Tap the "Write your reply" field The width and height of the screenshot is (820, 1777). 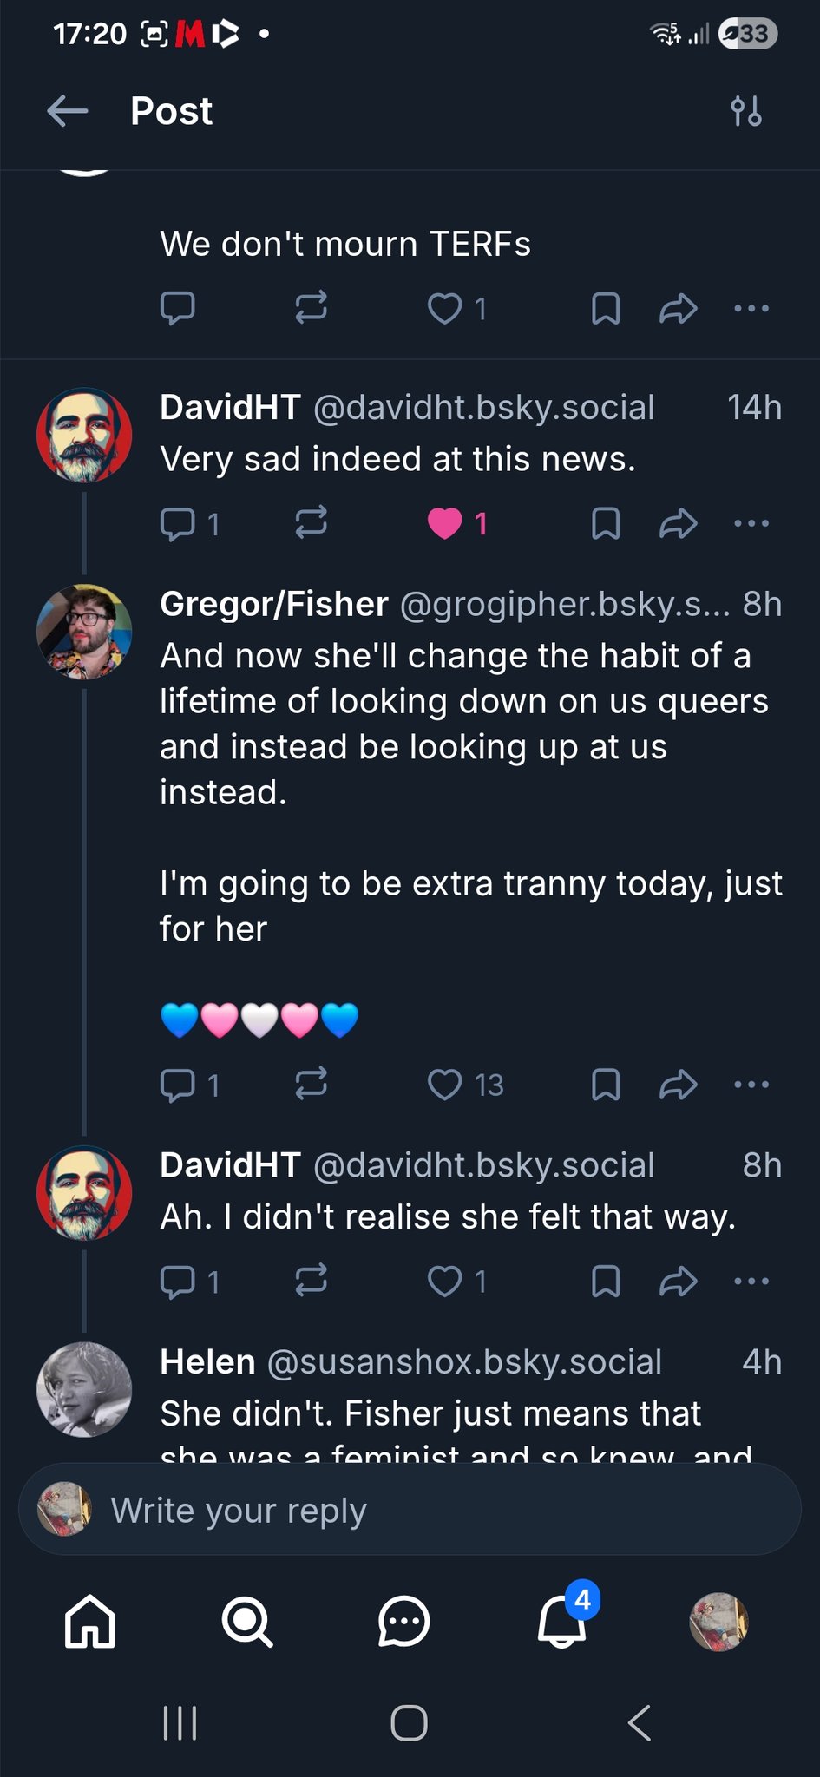coord(434,1511)
